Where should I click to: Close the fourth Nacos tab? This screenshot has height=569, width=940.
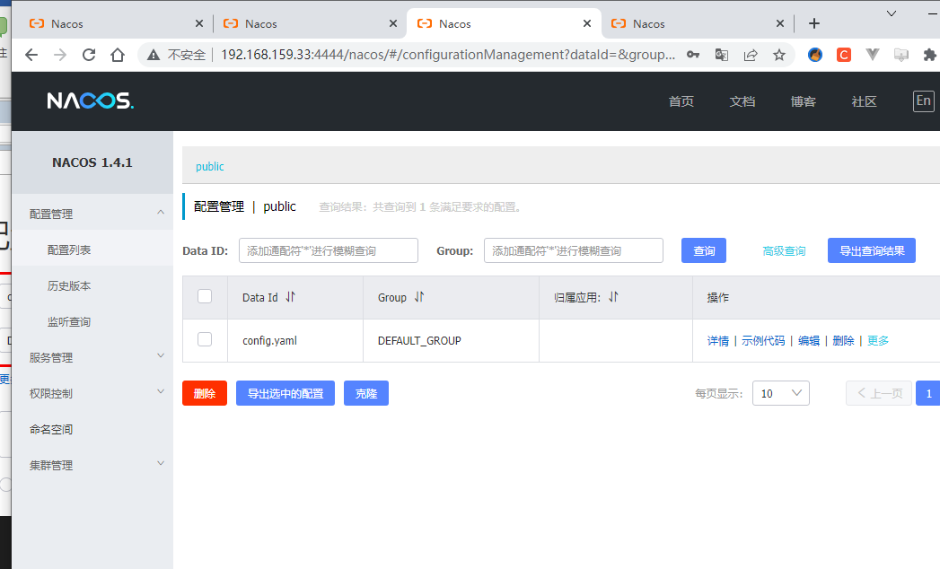tap(780, 23)
